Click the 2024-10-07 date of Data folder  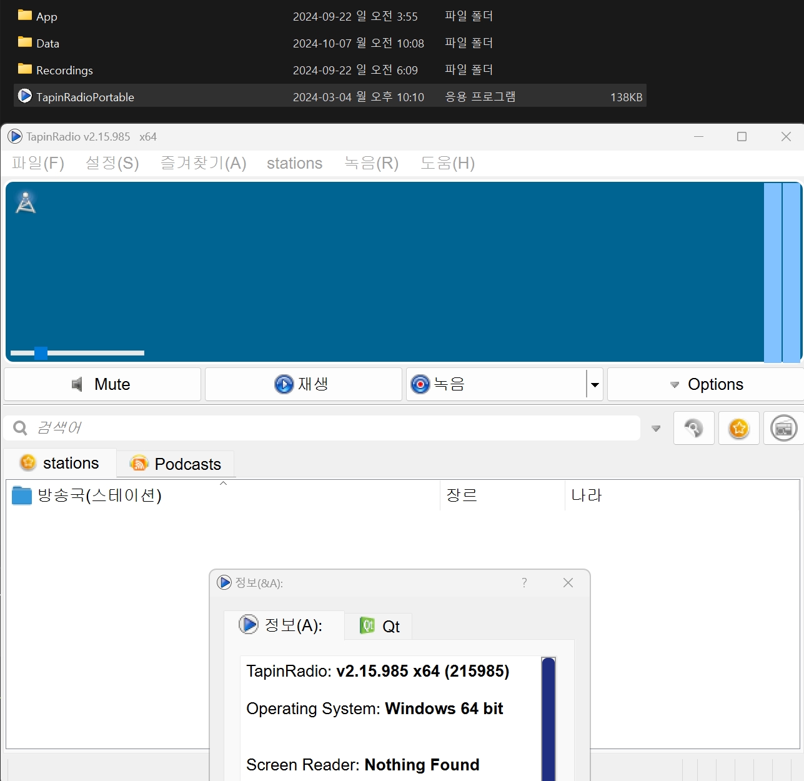tap(359, 43)
